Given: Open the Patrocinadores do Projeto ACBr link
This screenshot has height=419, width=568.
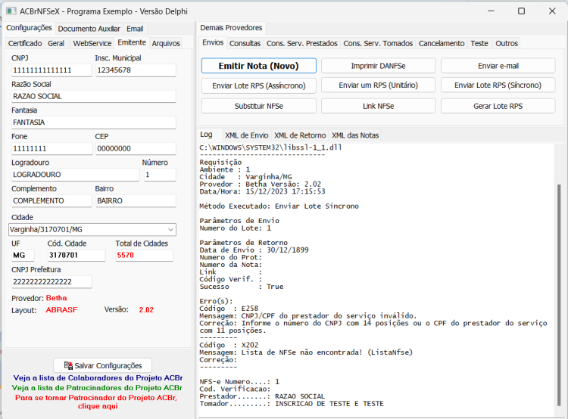Looking at the screenshot, I should (x=97, y=388).
